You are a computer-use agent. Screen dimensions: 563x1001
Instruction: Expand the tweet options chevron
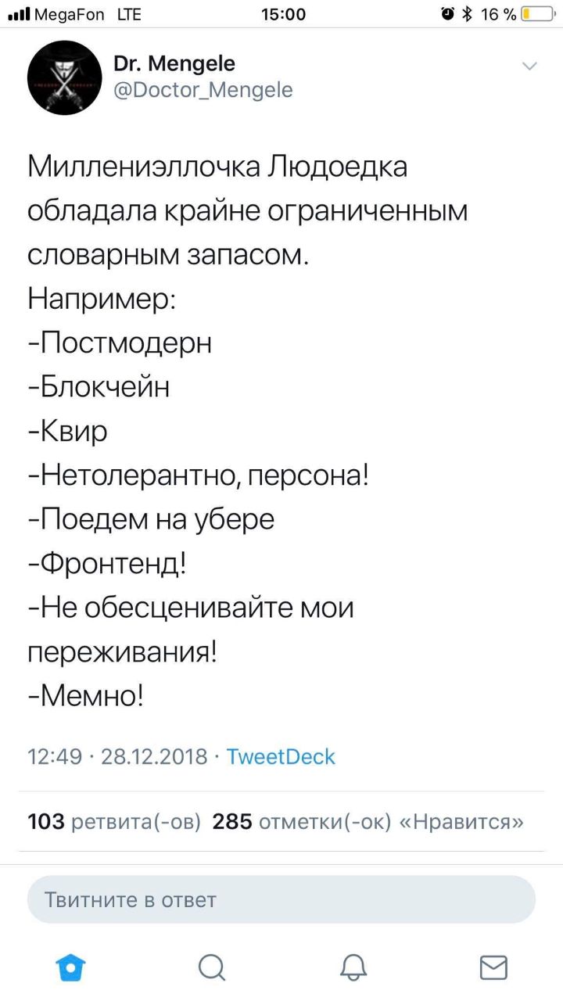[x=529, y=66]
